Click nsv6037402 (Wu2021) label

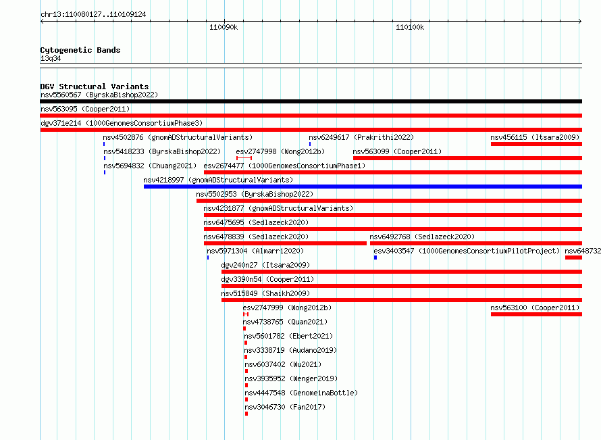pos(283,364)
